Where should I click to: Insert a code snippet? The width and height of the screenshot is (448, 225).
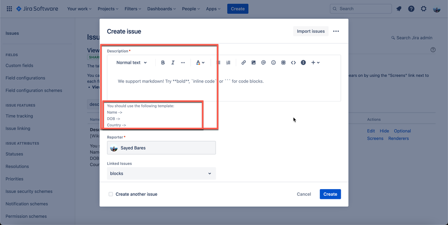pyautogui.click(x=293, y=62)
